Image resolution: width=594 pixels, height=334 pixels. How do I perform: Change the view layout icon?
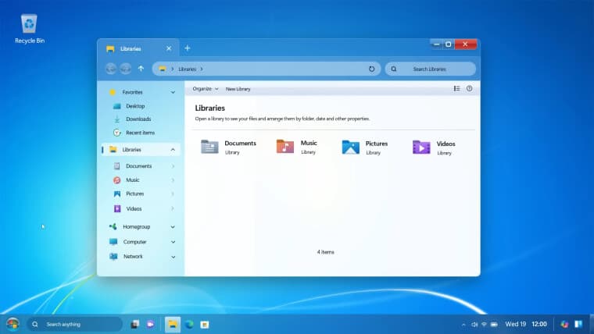457,88
